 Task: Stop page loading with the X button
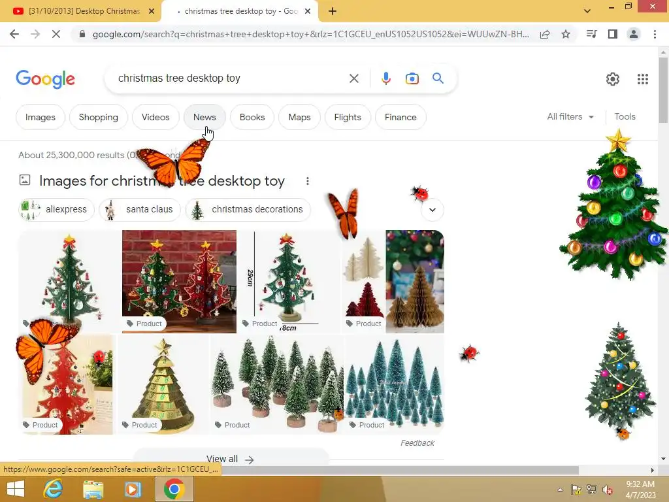tap(56, 34)
